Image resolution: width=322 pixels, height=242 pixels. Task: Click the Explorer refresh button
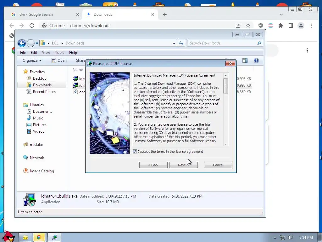[x=181, y=43]
